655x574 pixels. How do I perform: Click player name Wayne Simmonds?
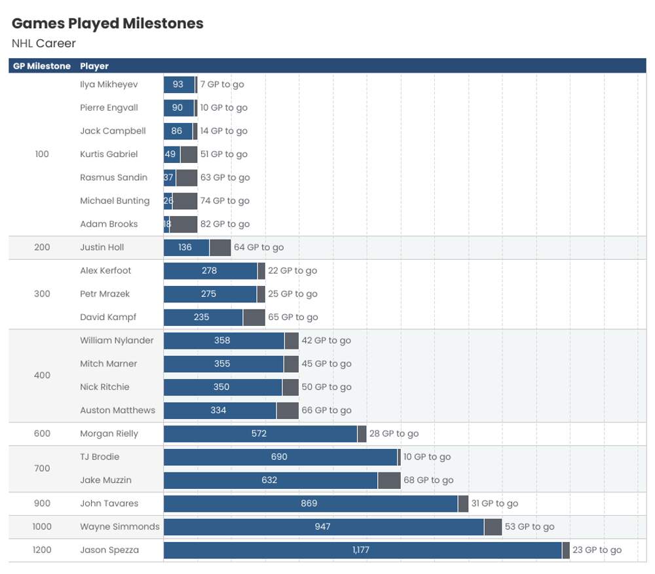tap(119, 527)
